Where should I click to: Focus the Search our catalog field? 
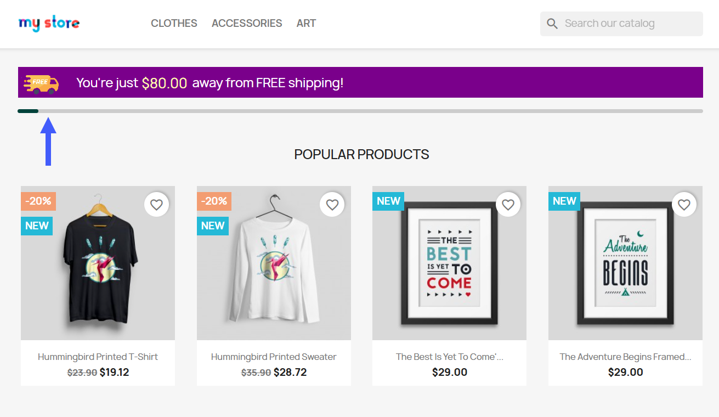click(621, 24)
